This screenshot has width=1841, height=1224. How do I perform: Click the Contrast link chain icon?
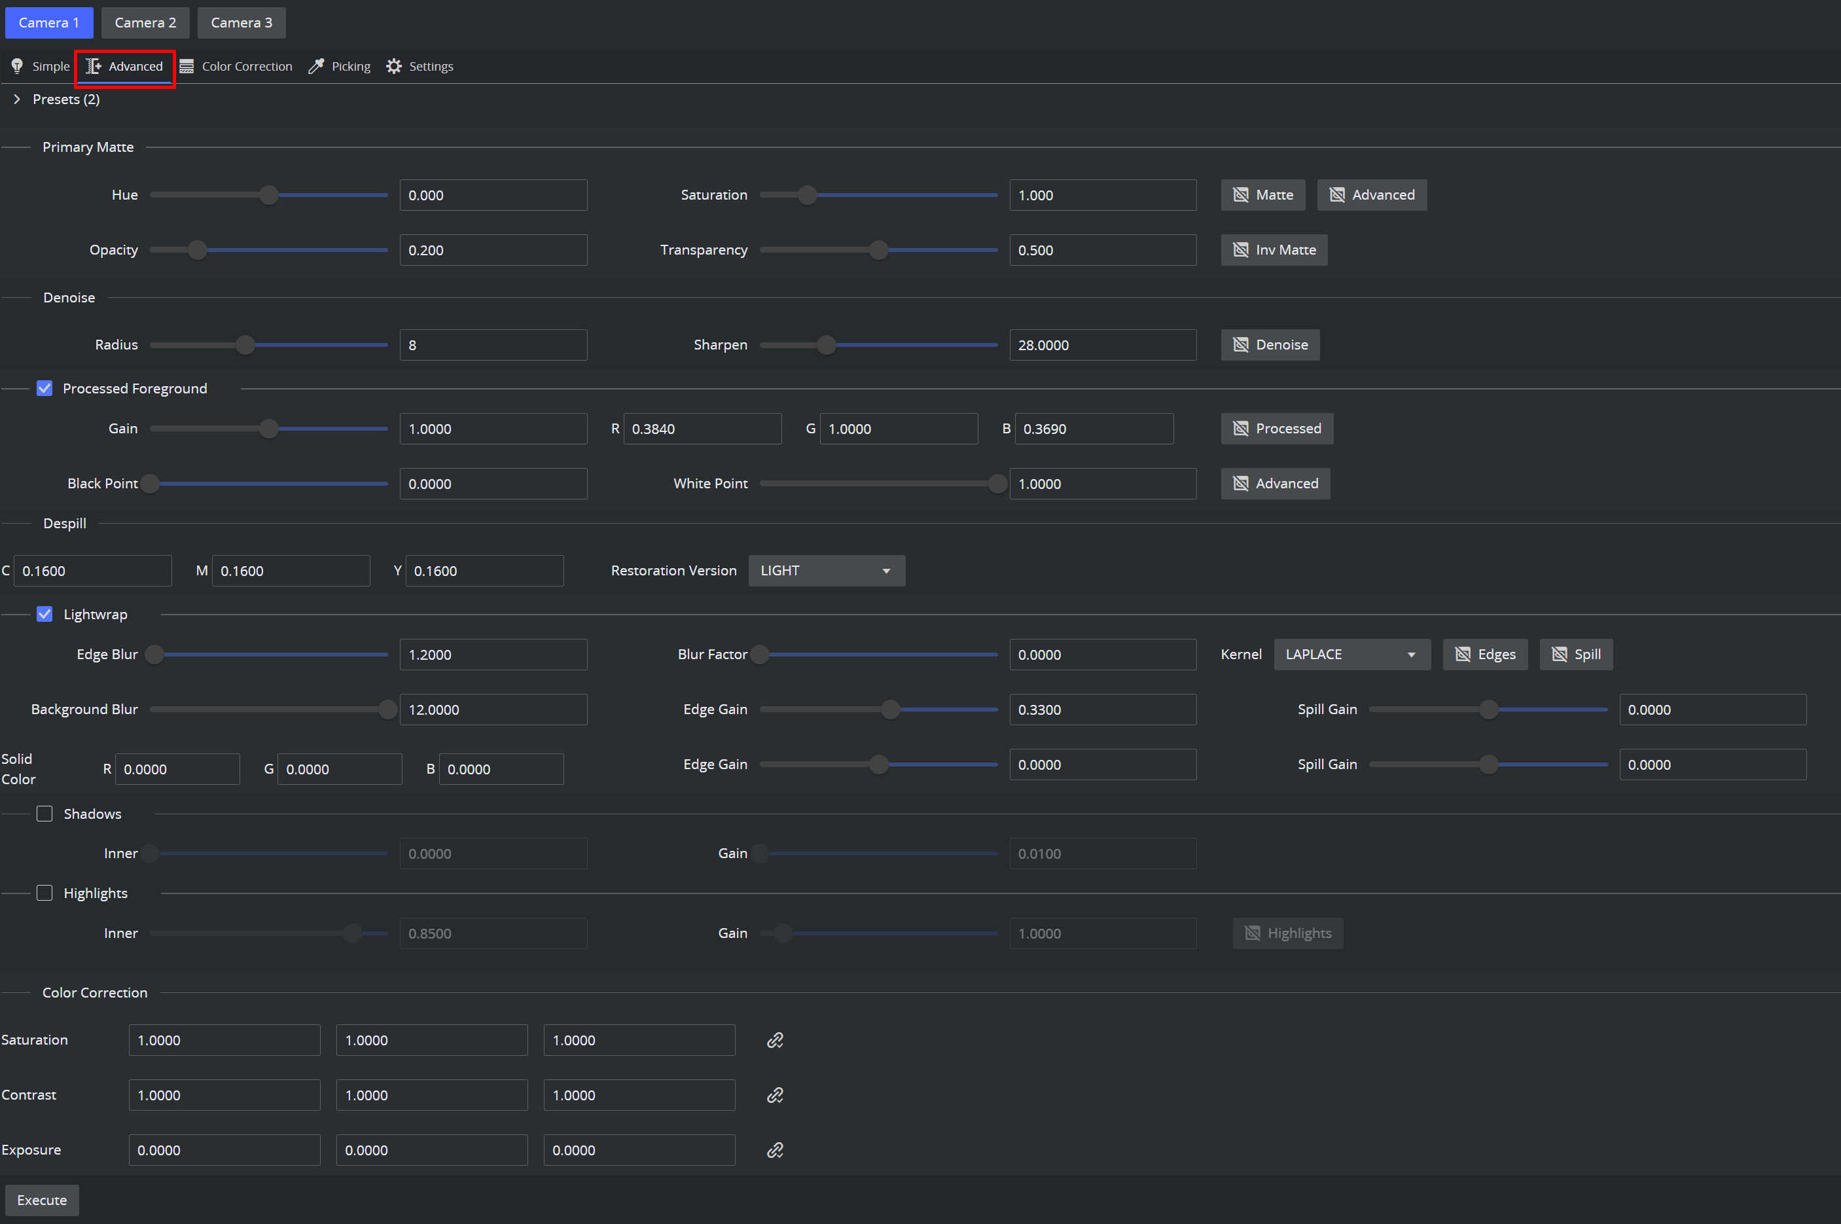coord(774,1094)
